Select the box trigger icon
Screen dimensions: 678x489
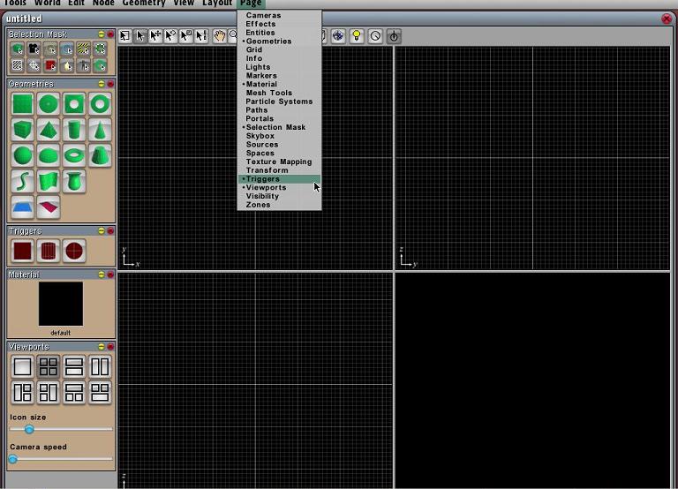click(23, 251)
